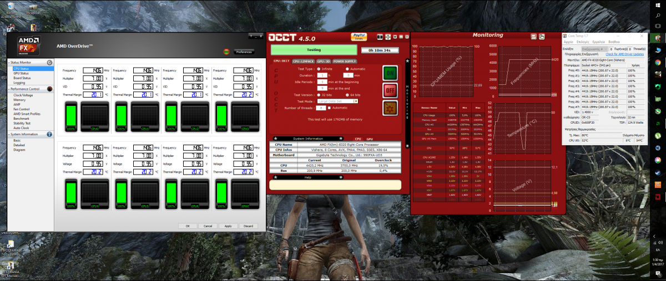
Task: Select the CPU system info tab in OCCT
Action: pos(358,138)
